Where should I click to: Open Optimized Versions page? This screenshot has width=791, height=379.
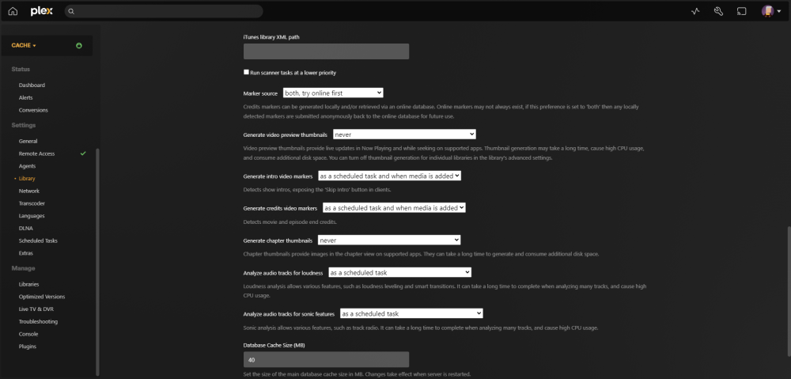point(42,297)
